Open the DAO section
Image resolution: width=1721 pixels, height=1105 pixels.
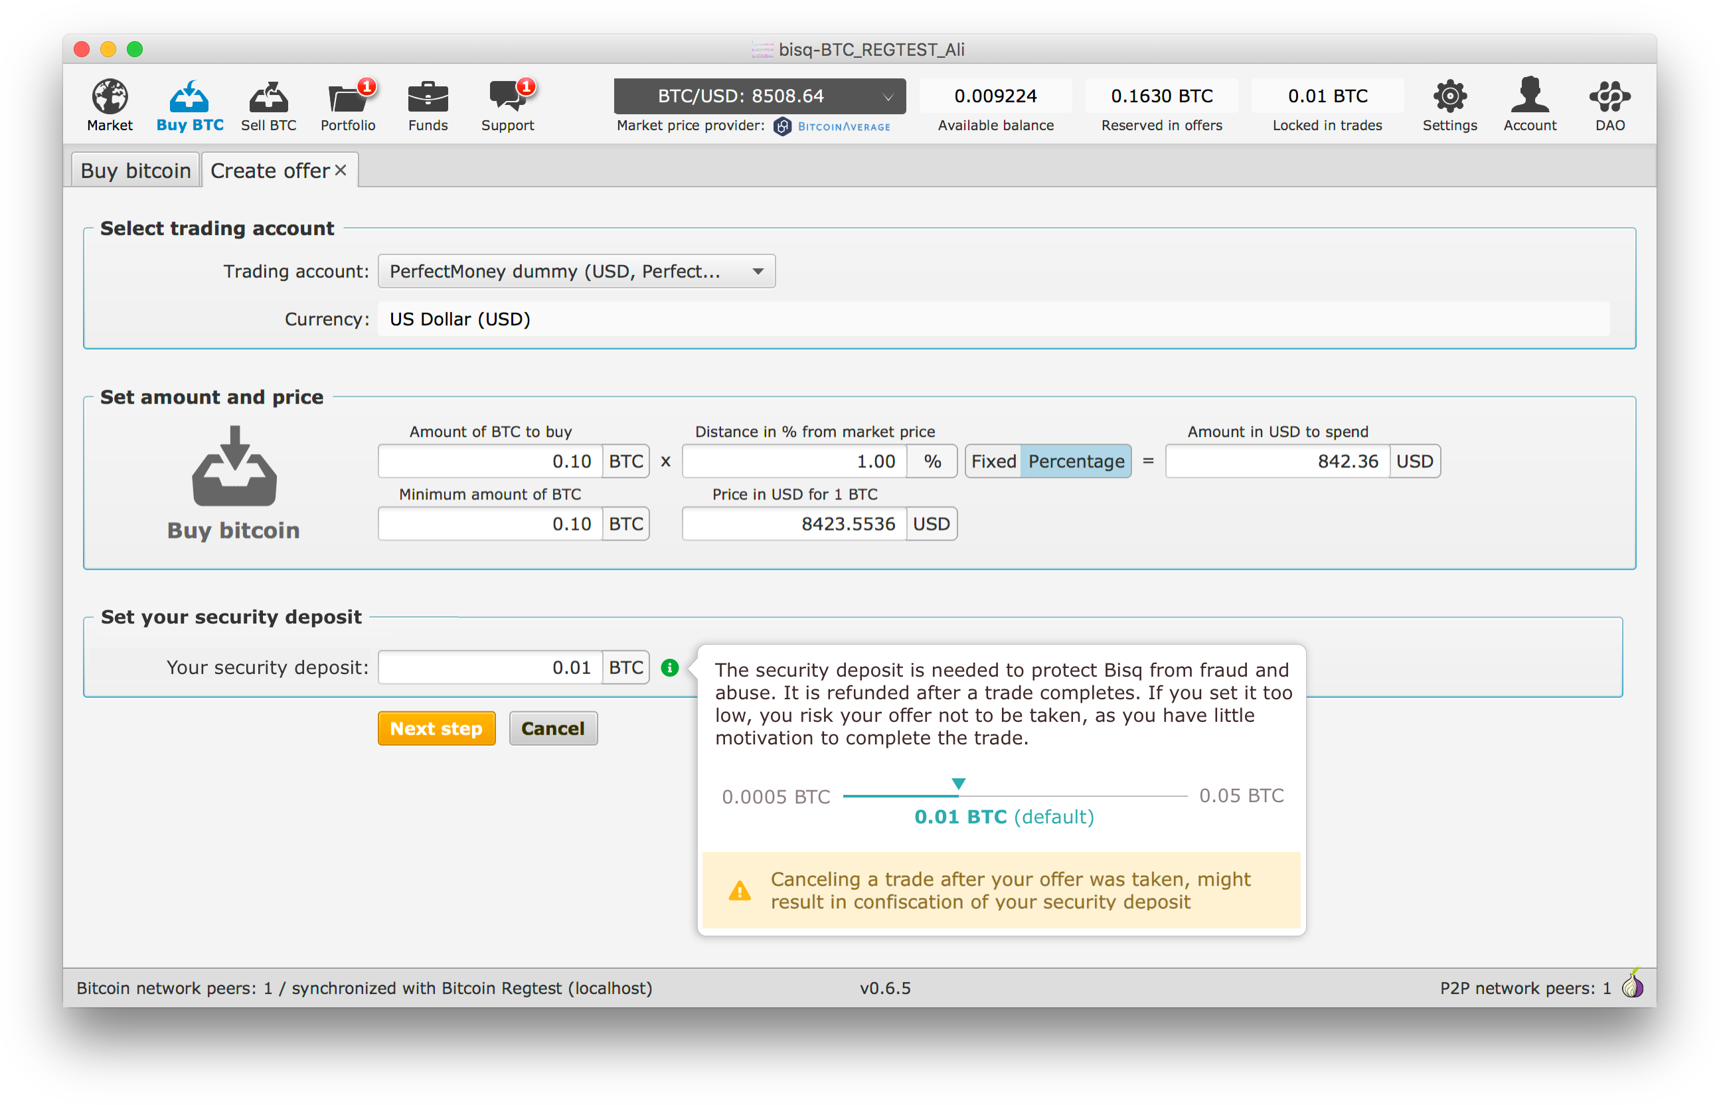click(x=1608, y=104)
